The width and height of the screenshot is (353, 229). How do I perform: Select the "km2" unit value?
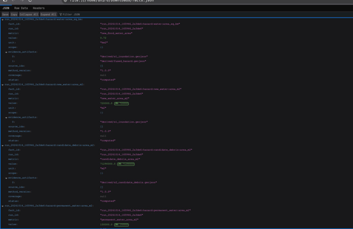coord(104,42)
